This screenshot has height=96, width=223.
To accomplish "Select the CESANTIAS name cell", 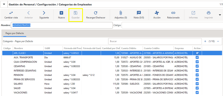I will [x=19, y=66].
